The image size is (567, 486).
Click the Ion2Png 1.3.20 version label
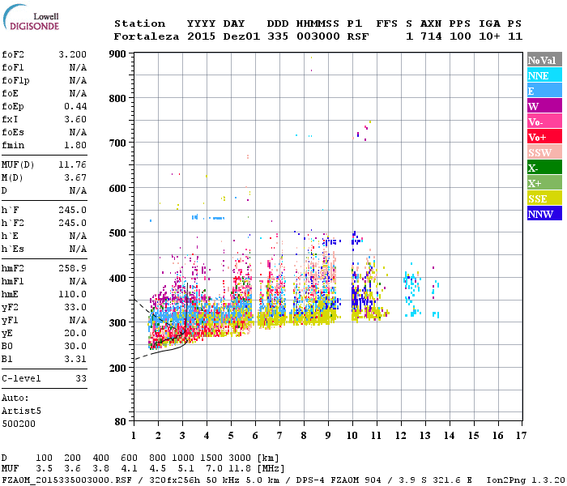[x=526, y=480]
